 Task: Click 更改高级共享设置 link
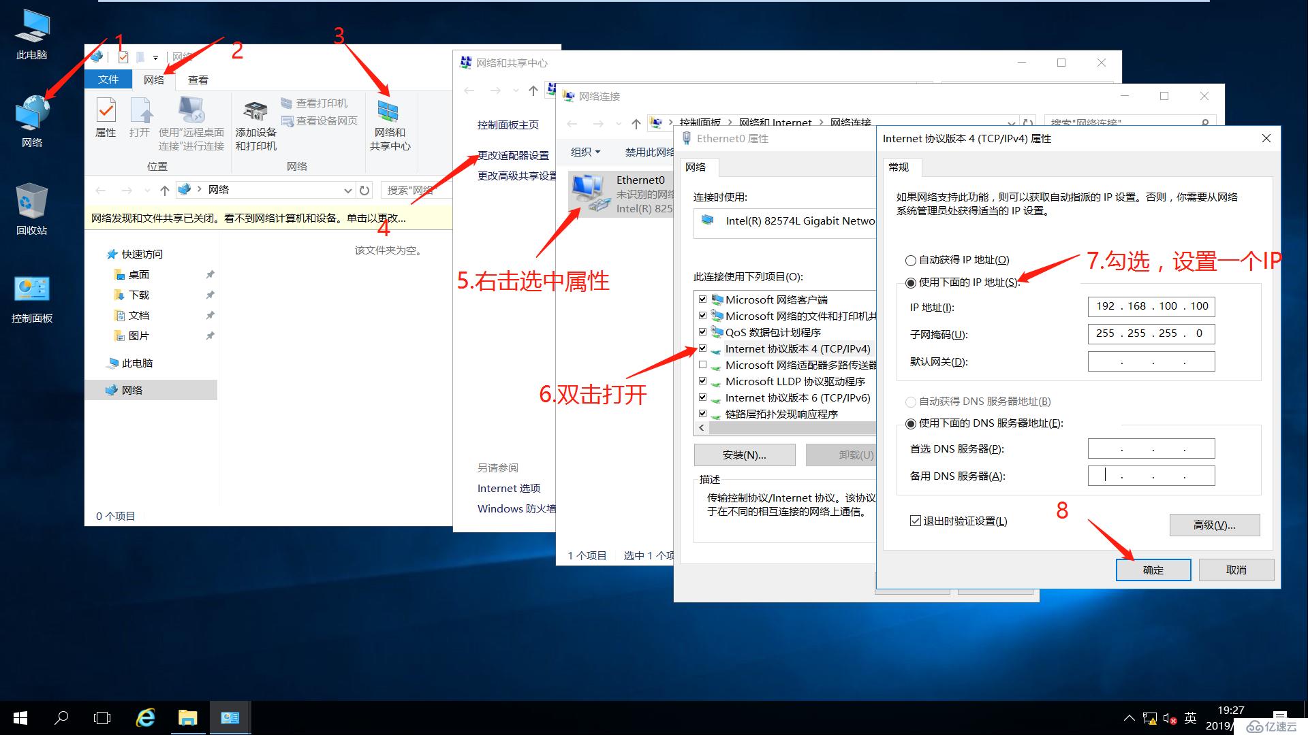click(x=517, y=176)
